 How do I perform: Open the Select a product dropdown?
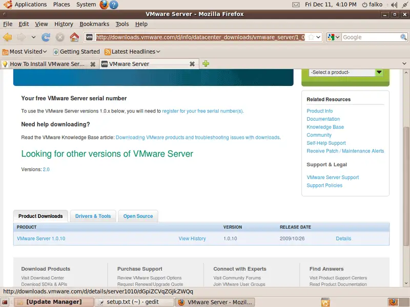click(x=345, y=72)
